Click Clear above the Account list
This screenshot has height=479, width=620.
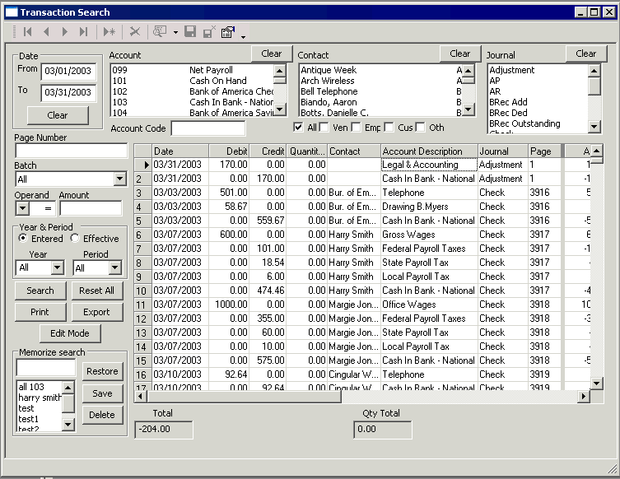click(x=271, y=53)
